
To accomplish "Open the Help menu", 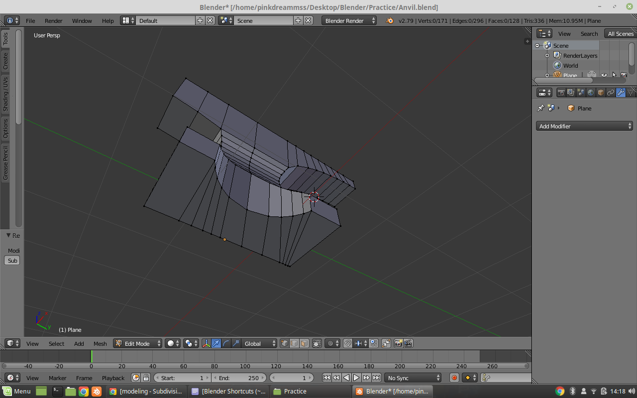I will tap(108, 20).
